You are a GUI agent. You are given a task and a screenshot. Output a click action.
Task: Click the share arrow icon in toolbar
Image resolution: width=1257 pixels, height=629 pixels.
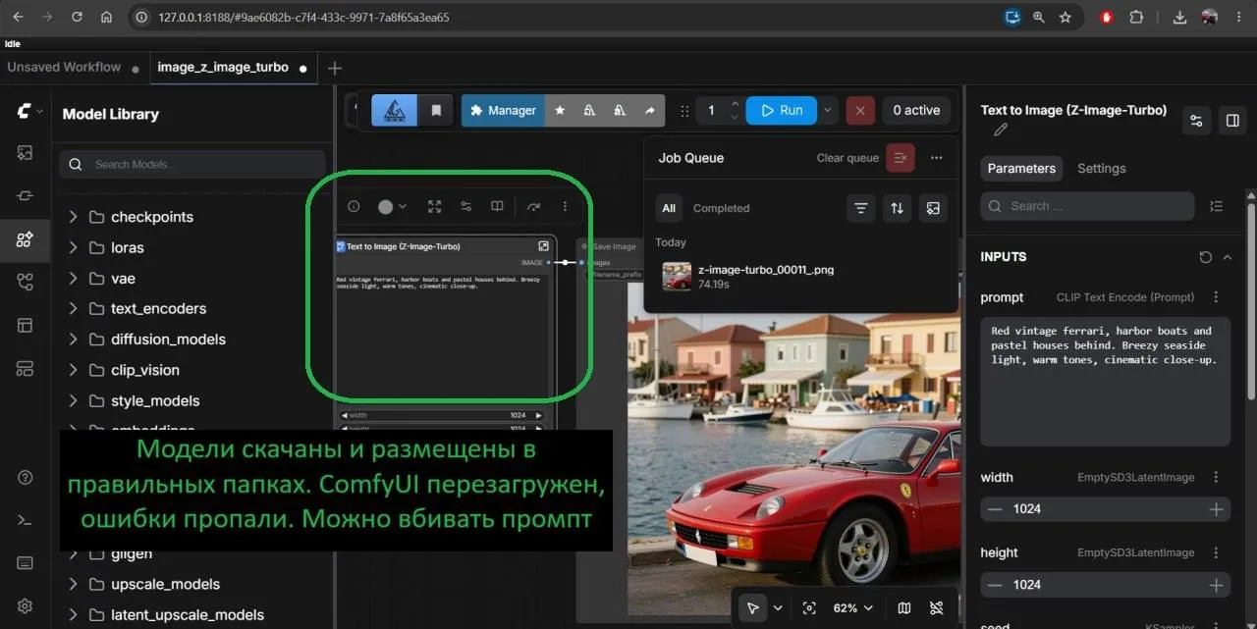649,110
